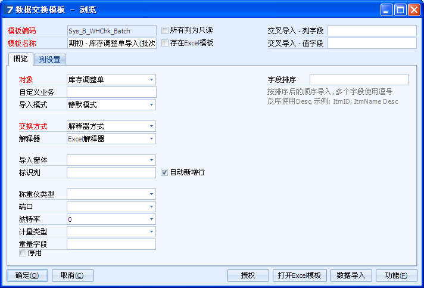The image size is (424, 288).
Task: Uncheck the 自动新增行 checkbox
Action: coord(164,172)
